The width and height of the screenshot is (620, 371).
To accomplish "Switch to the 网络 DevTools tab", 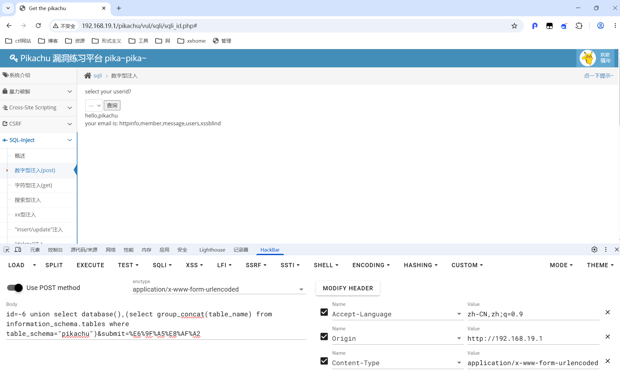I will (x=111, y=250).
